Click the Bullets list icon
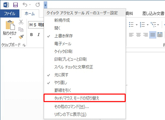 (x=131, y=24)
